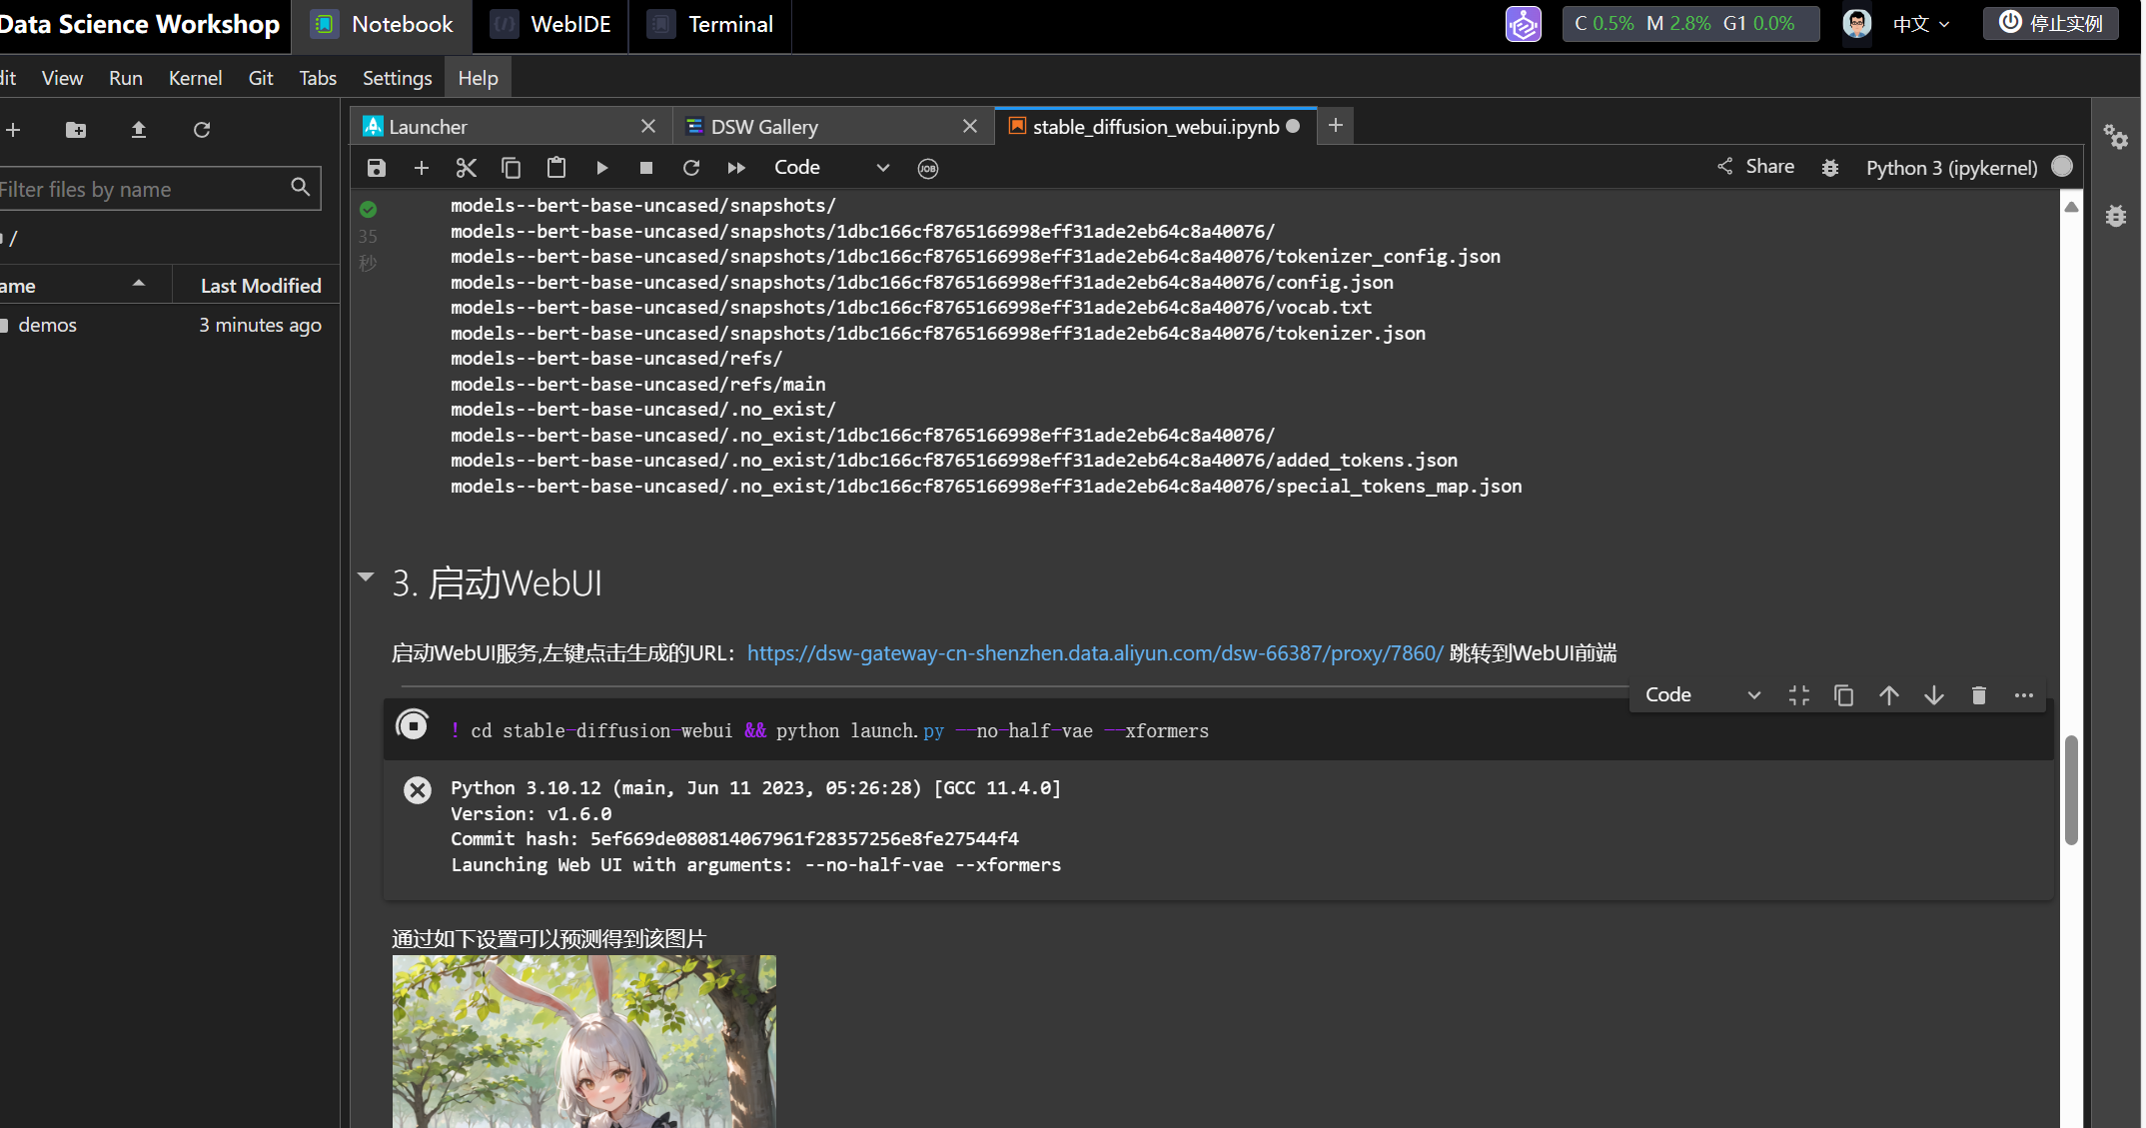Click the notebook vertical scrollbar thumb
Screen dimensions: 2146x1128
click(2071, 790)
